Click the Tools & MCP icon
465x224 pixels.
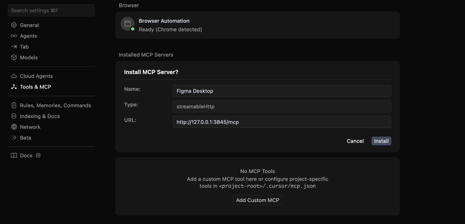(x=14, y=87)
